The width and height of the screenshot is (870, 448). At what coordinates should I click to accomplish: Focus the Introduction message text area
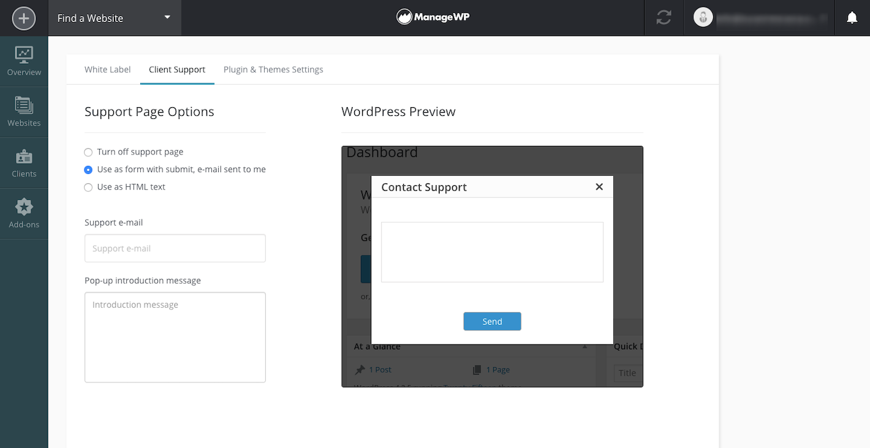pos(175,337)
